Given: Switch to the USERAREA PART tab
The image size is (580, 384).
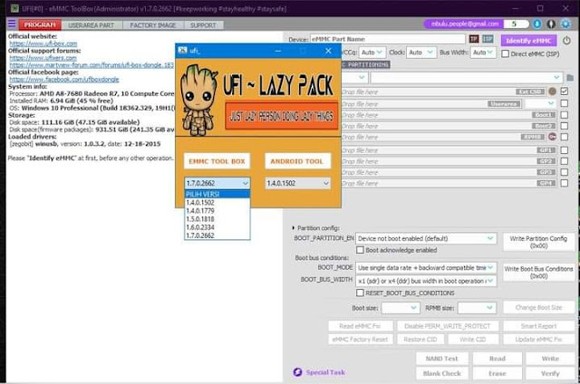Looking at the screenshot, I should [x=91, y=25].
